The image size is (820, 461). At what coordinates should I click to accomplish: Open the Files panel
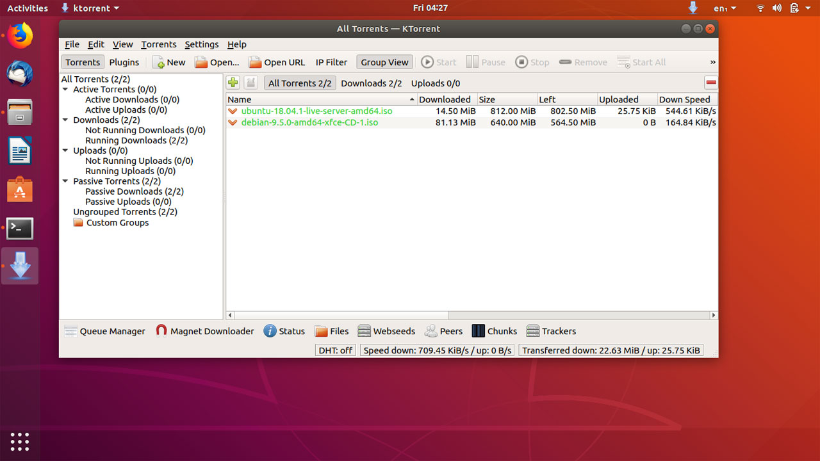(332, 331)
